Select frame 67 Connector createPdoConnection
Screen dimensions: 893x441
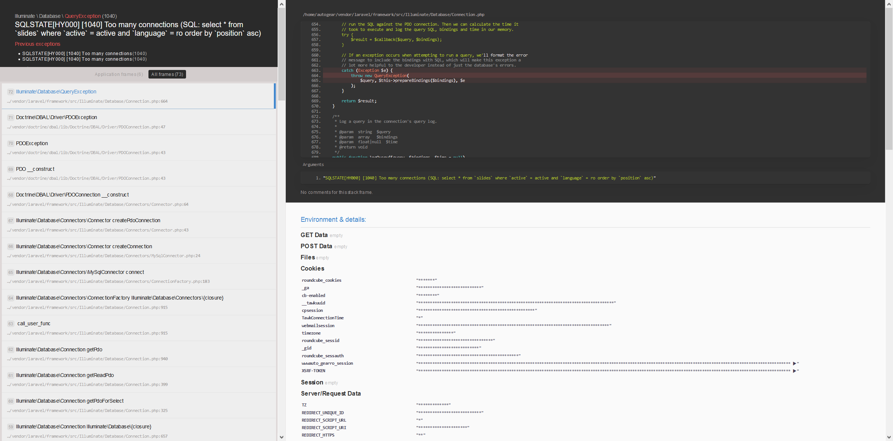(138, 225)
